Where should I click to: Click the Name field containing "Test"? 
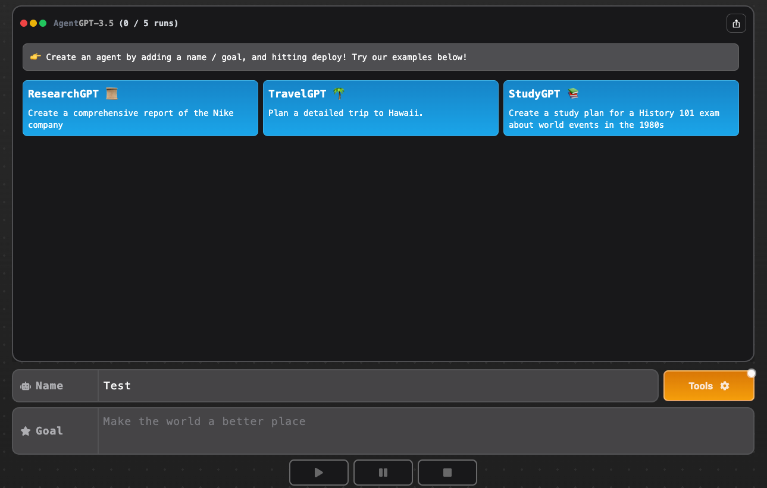pyautogui.click(x=377, y=386)
